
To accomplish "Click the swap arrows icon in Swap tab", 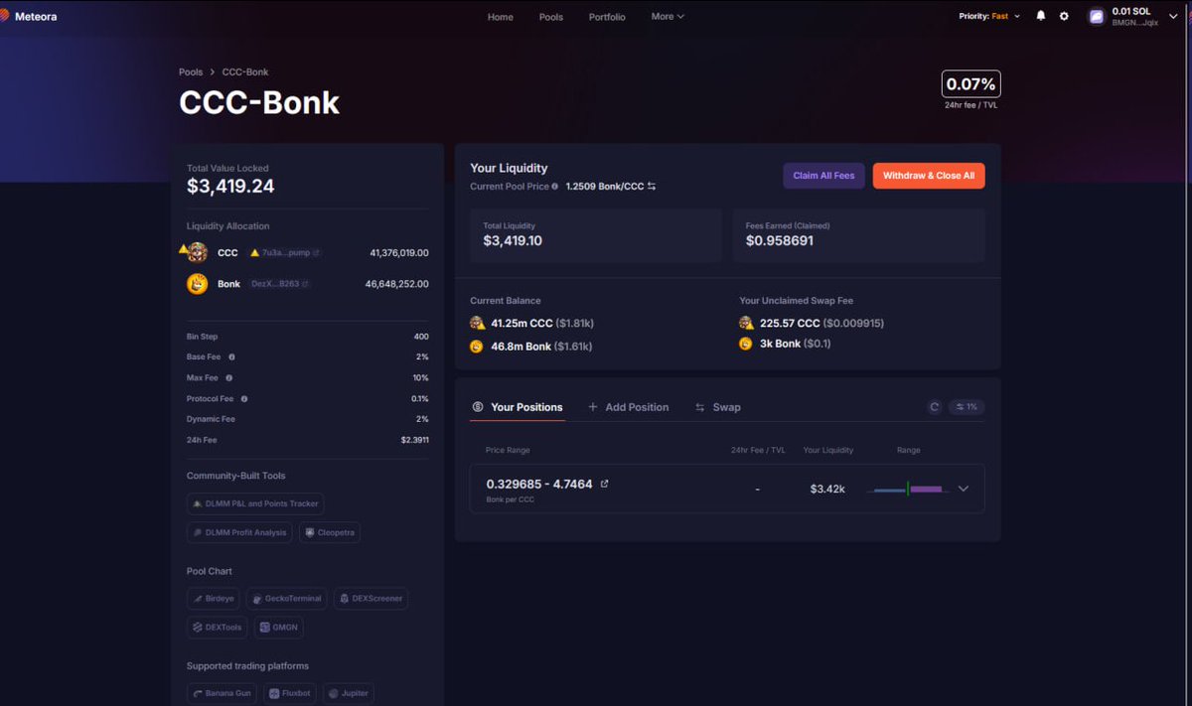I will [699, 407].
